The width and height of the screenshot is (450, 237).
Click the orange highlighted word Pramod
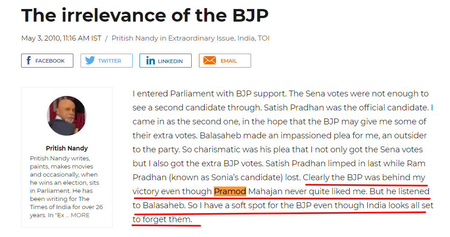(x=229, y=191)
